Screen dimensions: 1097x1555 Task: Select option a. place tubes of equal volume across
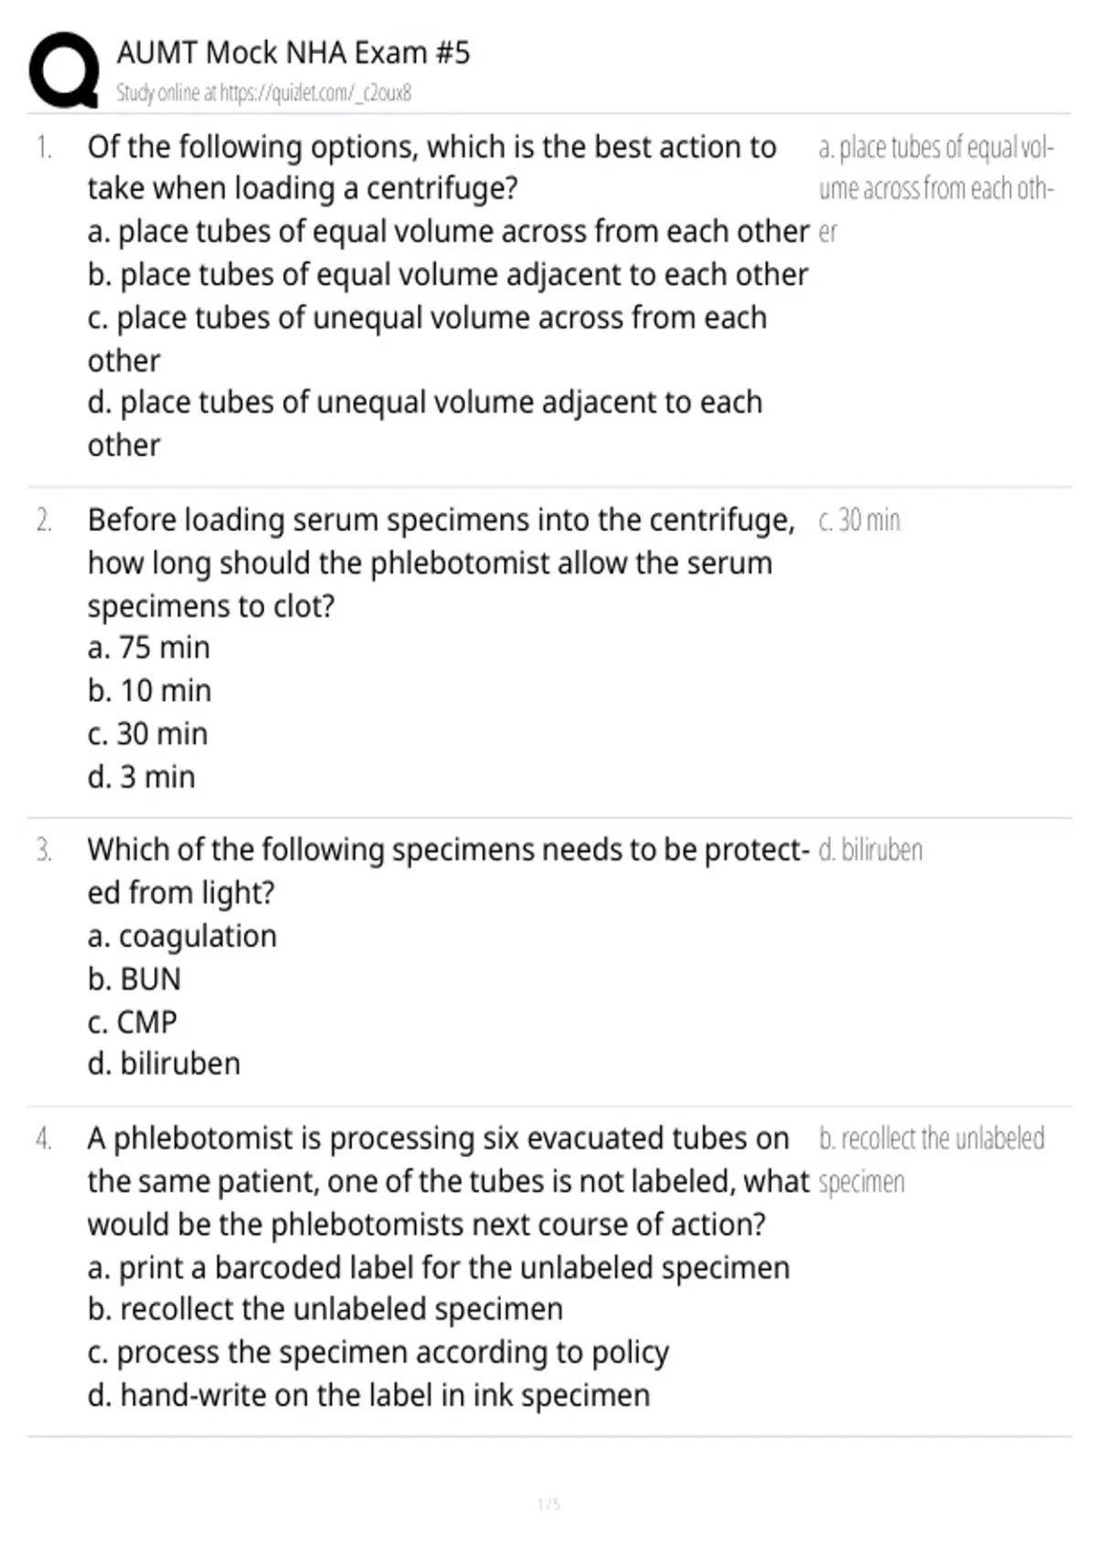(449, 231)
